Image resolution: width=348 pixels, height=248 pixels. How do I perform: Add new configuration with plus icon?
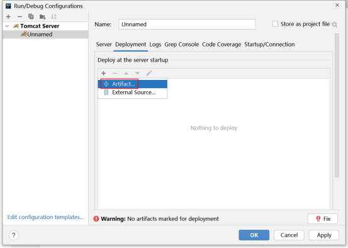tap(8, 16)
